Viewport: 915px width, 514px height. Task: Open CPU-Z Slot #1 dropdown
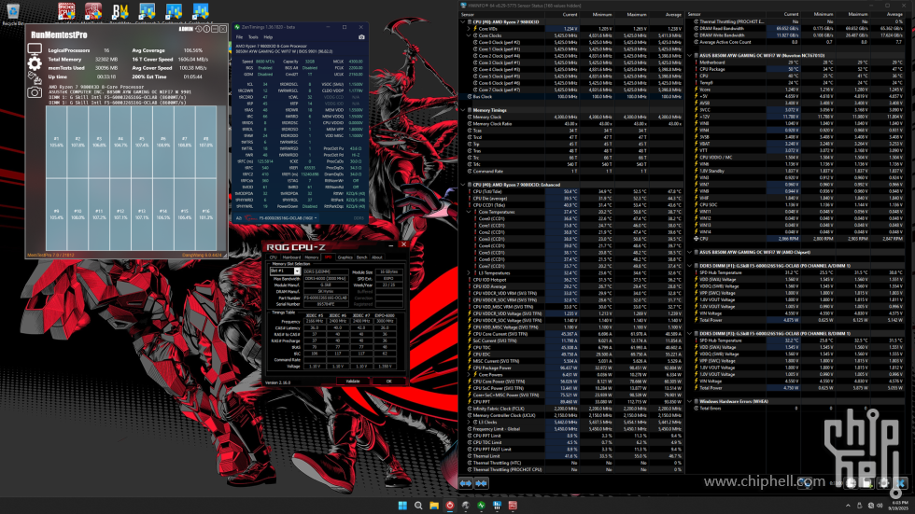(286, 271)
